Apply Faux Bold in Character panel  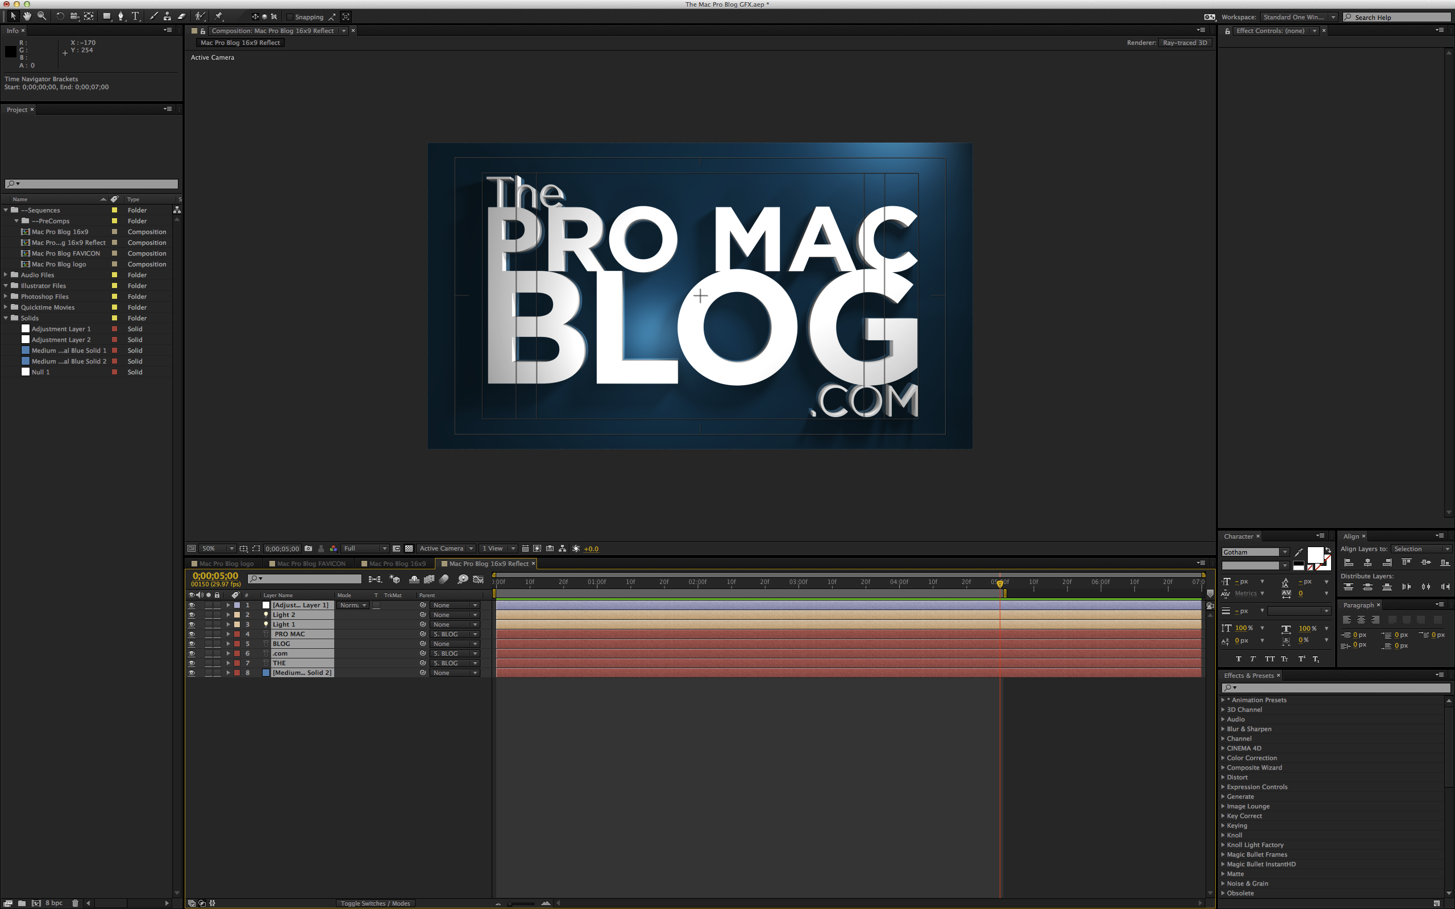pos(1238,659)
